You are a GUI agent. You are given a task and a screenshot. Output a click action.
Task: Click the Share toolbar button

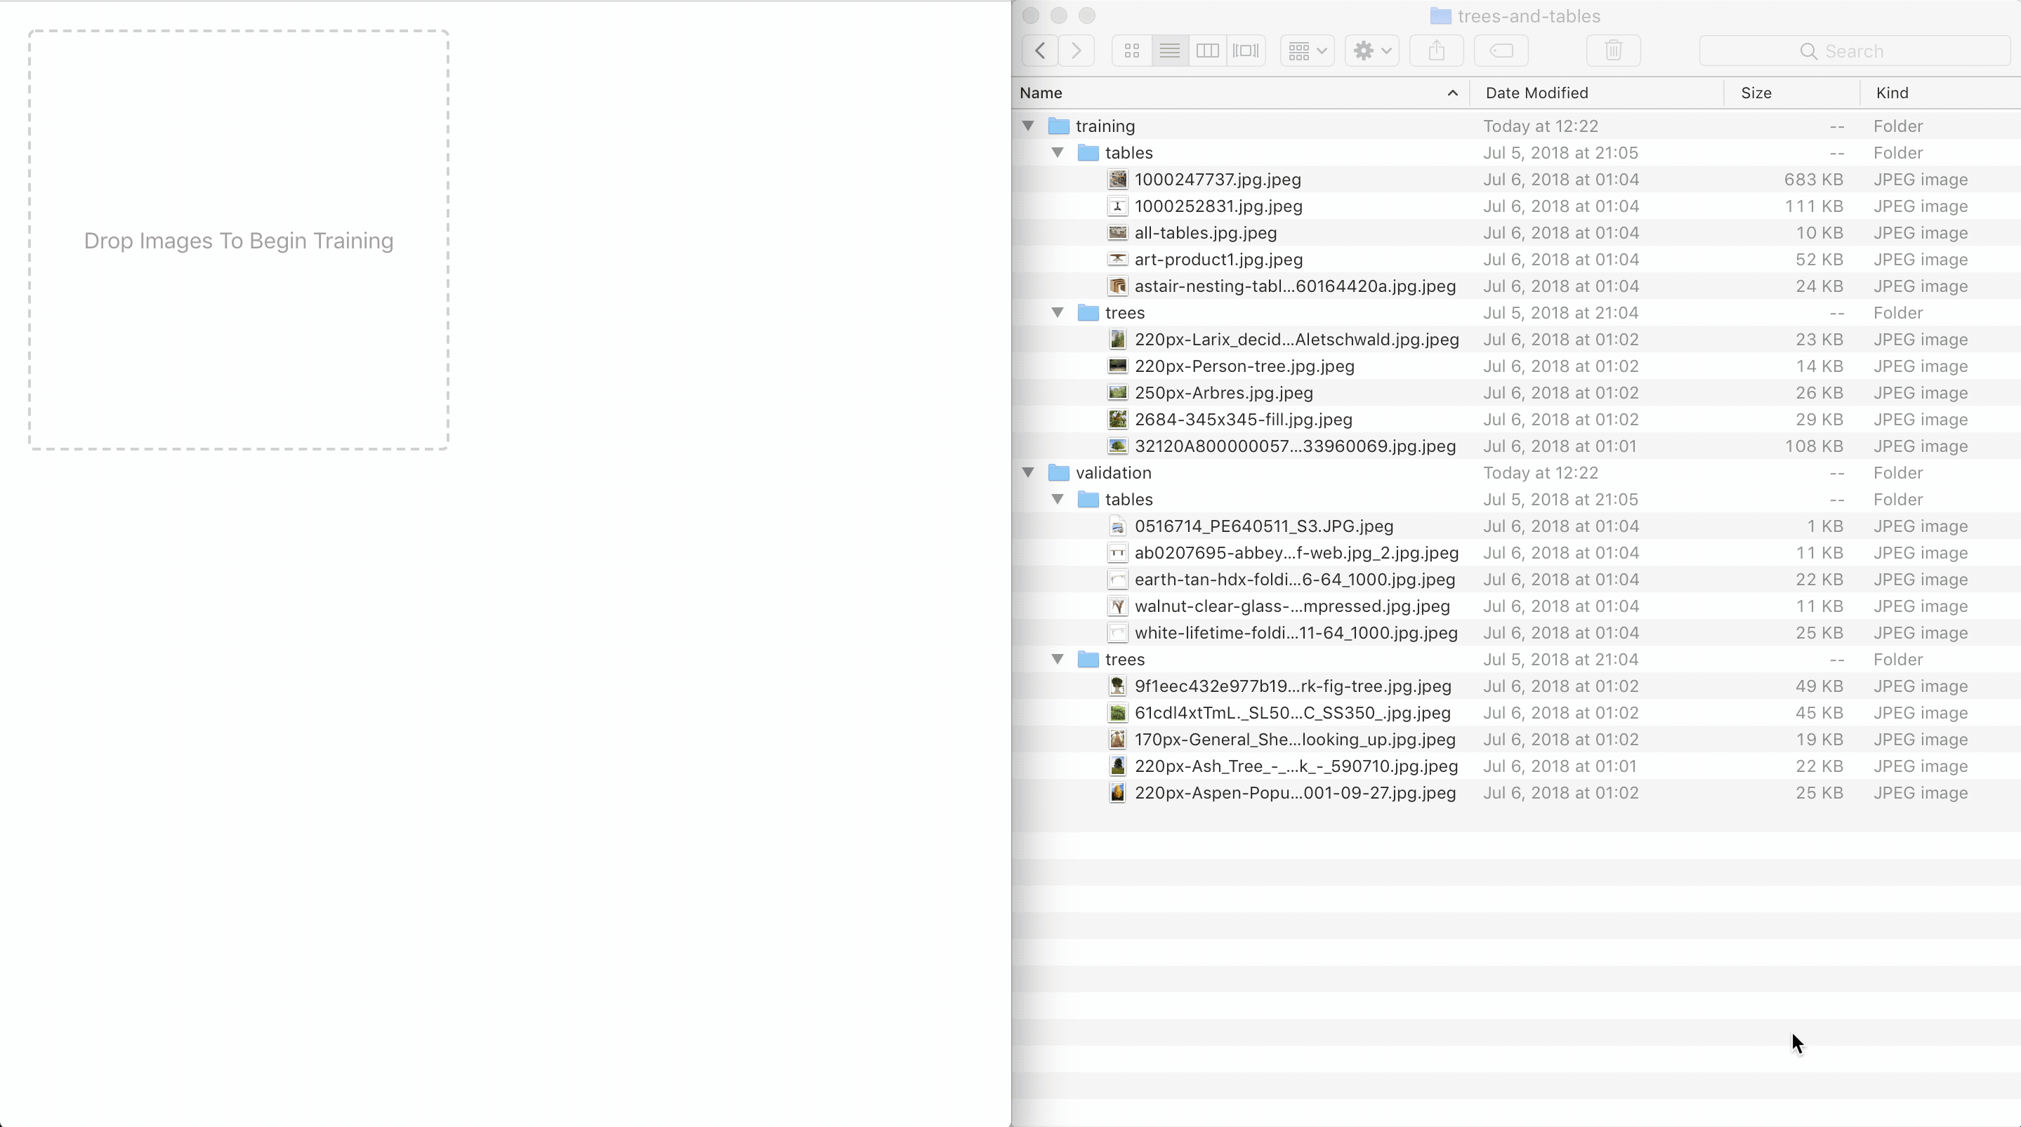pos(1437,51)
